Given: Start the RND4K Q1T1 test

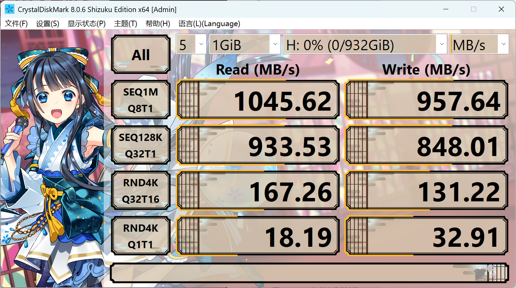Looking at the screenshot, I should 140,236.
